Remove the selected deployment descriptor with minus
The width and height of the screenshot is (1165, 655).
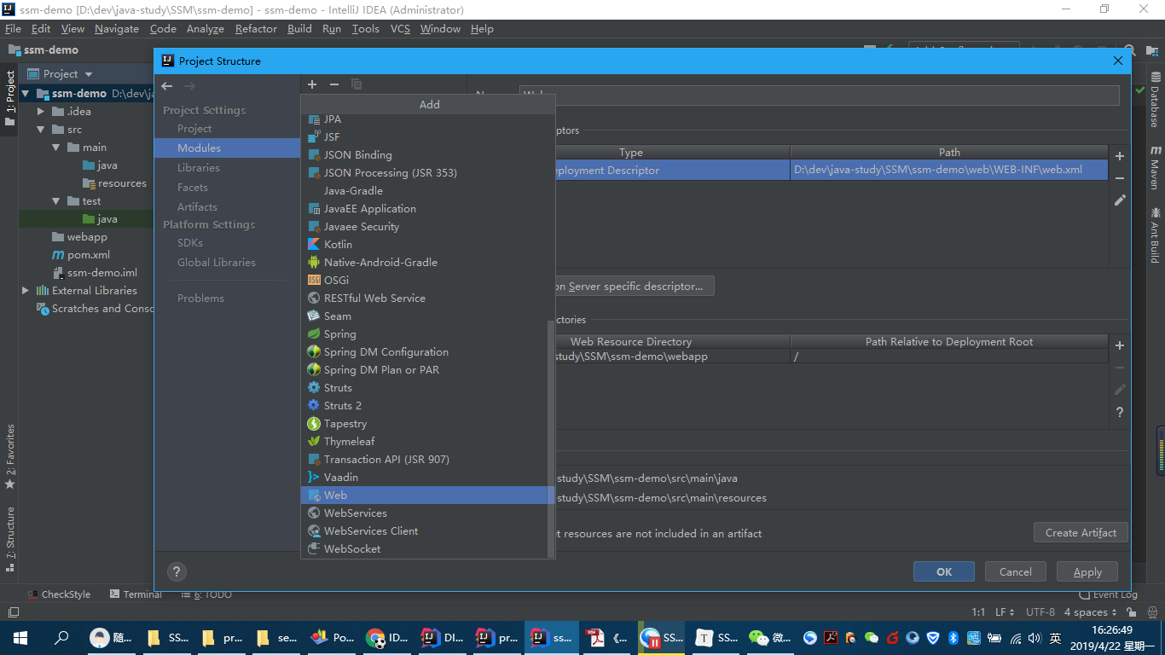click(1120, 178)
